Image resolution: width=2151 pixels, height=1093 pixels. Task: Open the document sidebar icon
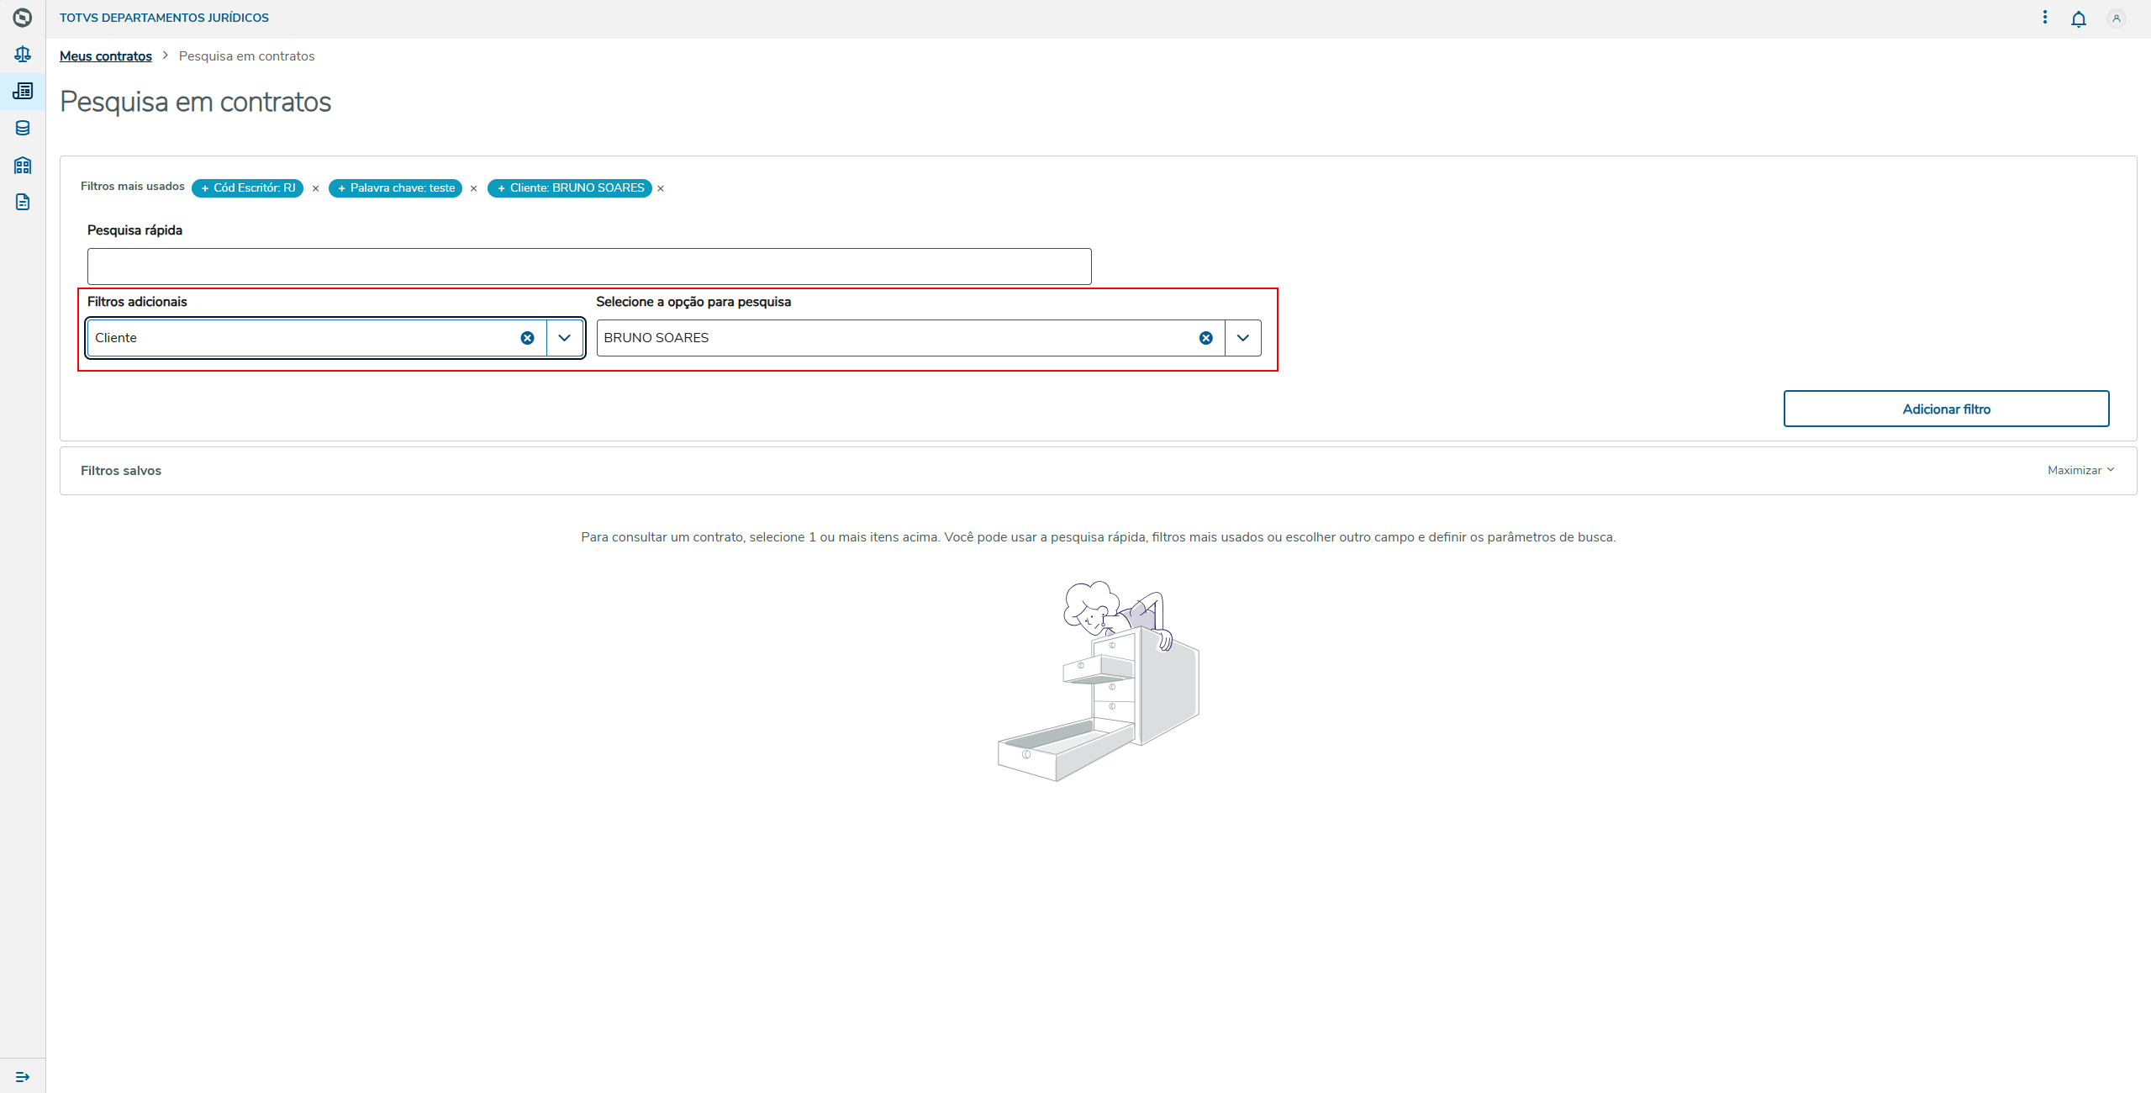[23, 202]
